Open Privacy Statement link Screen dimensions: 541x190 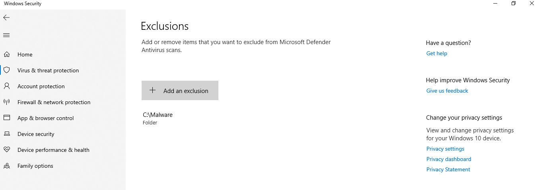pos(448,170)
